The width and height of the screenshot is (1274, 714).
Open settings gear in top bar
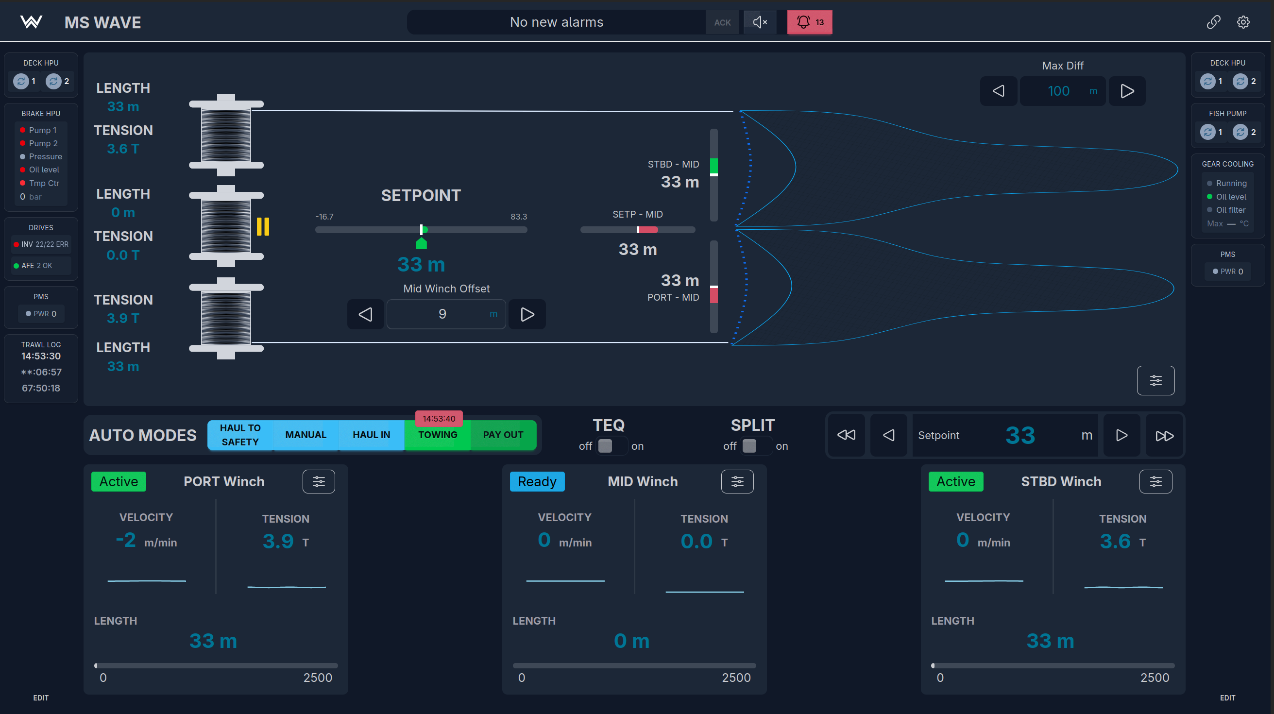coord(1243,22)
